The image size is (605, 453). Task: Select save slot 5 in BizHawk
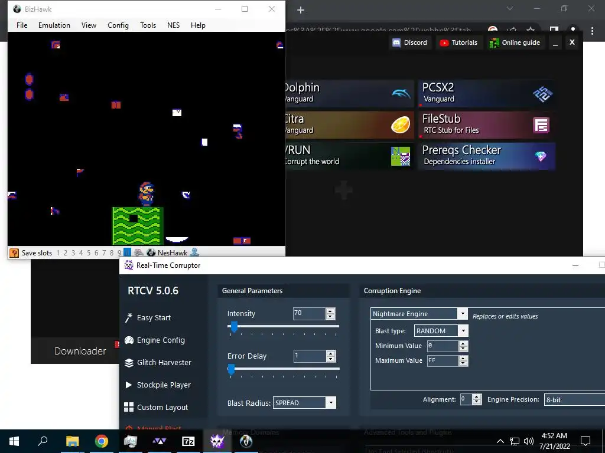89,252
